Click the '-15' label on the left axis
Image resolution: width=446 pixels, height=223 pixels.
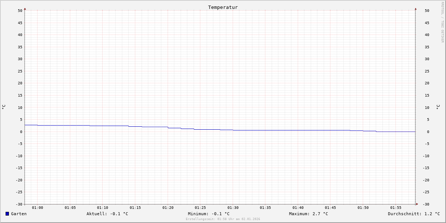19,168
